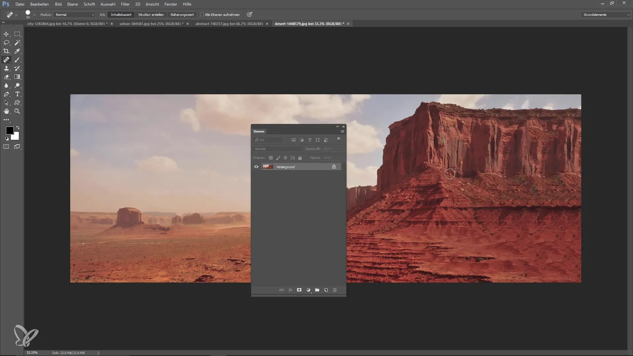Toggle adjustment layer filter in Ebenen panel
633x356 pixels.
coord(302,140)
